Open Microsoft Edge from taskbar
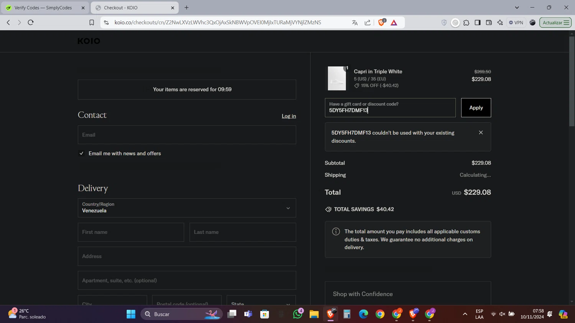Image resolution: width=575 pixels, height=323 pixels. 363,314
